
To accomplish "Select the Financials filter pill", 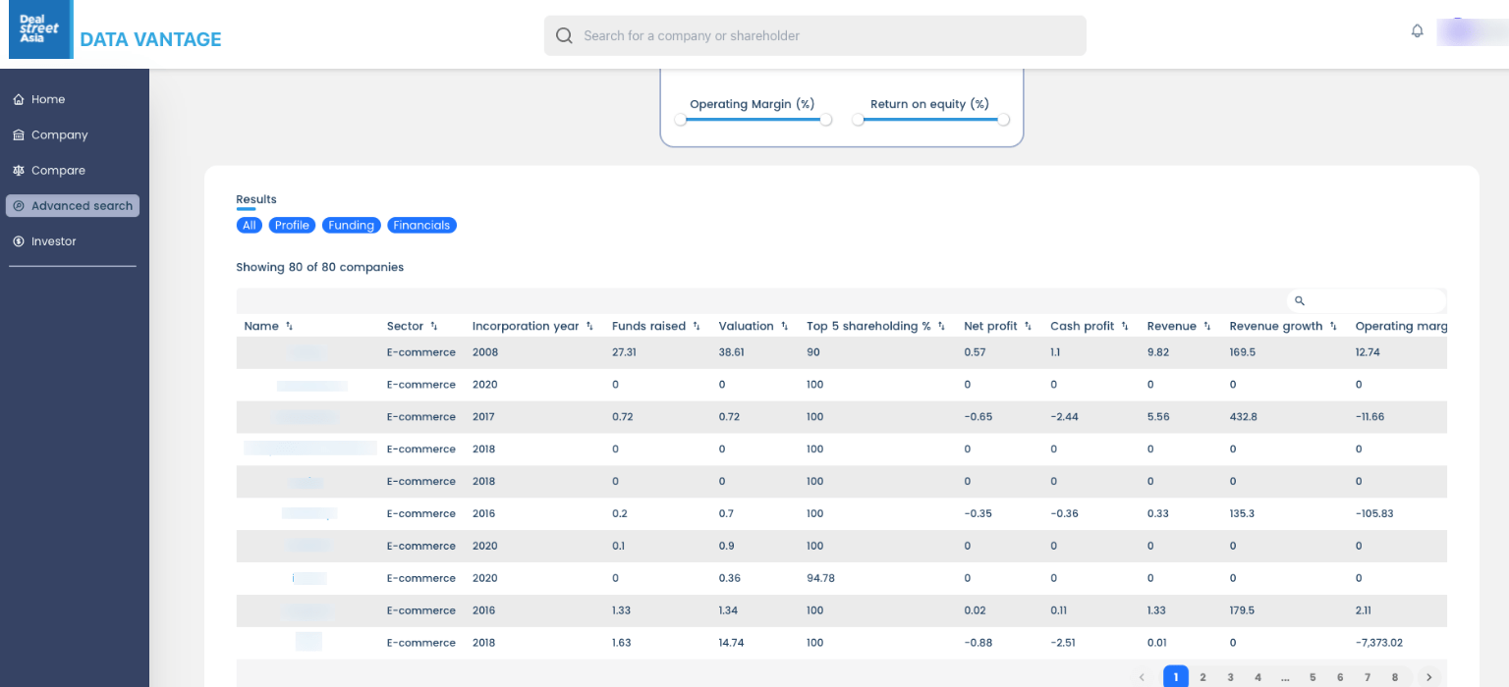I will coord(421,225).
